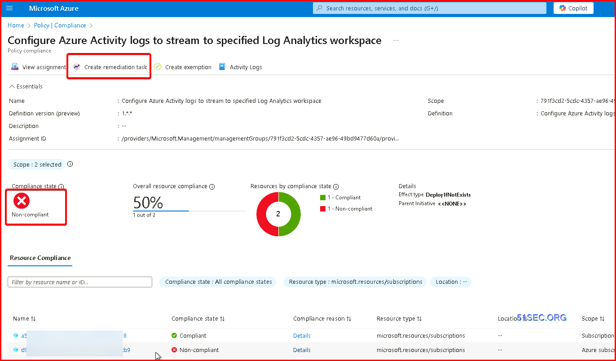The width and height of the screenshot is (616, 361).
Task: Click Create exemption
Action: (183, 67)
